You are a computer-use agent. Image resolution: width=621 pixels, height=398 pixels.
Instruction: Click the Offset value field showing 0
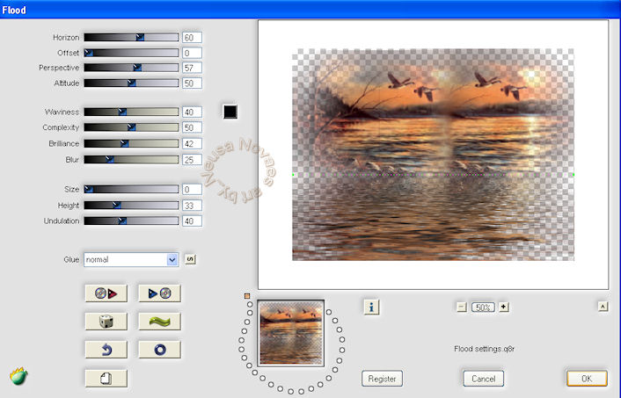coord(192,53)
